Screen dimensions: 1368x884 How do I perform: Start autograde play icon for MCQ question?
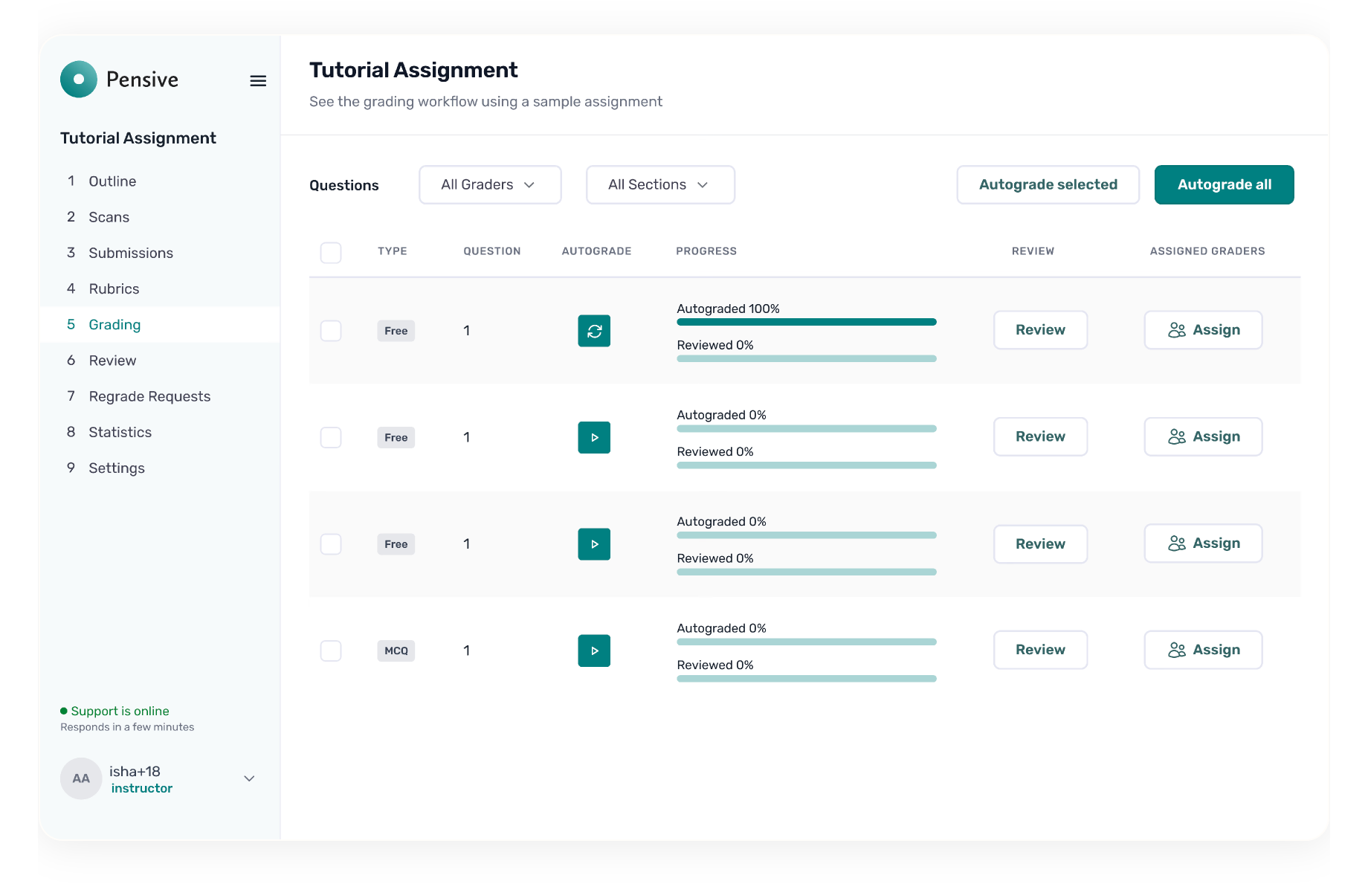coord(594,651)
